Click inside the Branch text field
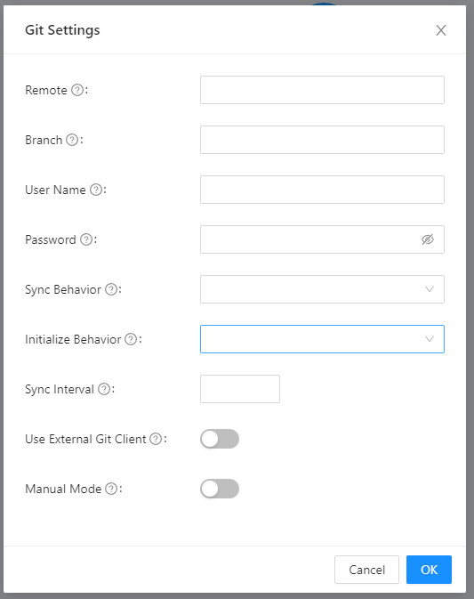 click(x=322, y=140)
